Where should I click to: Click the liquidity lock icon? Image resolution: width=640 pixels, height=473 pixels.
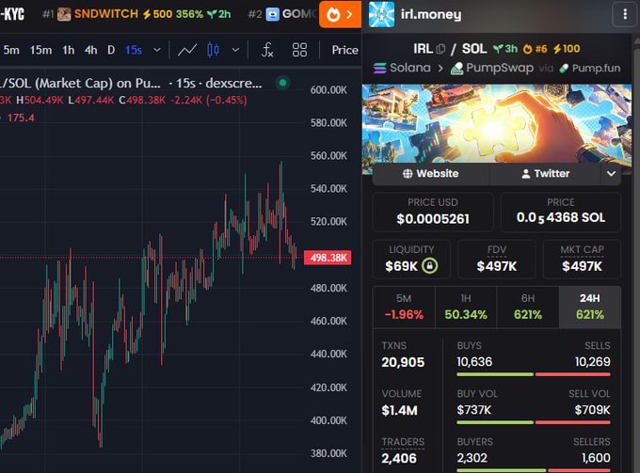click(x=429, y=266)
